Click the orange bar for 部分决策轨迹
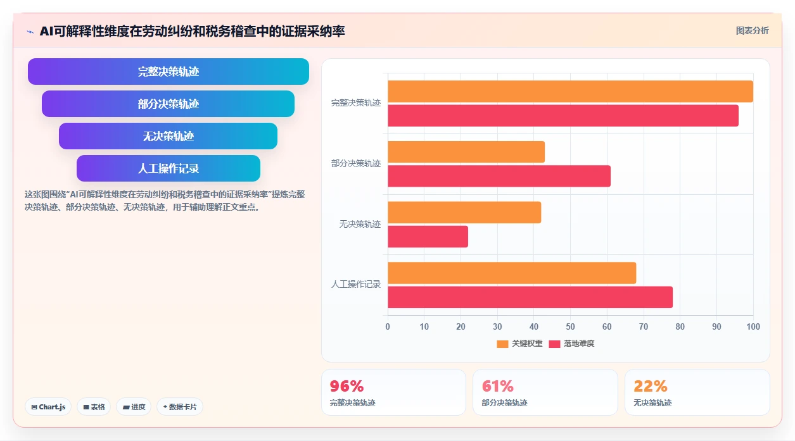Viewport: 795px width, 441px height. (466, 152)
